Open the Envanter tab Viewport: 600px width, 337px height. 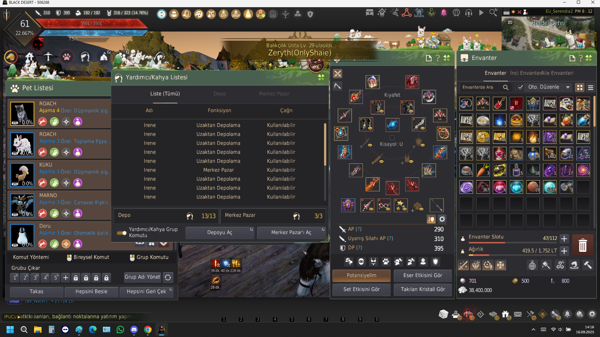[495, 73]
